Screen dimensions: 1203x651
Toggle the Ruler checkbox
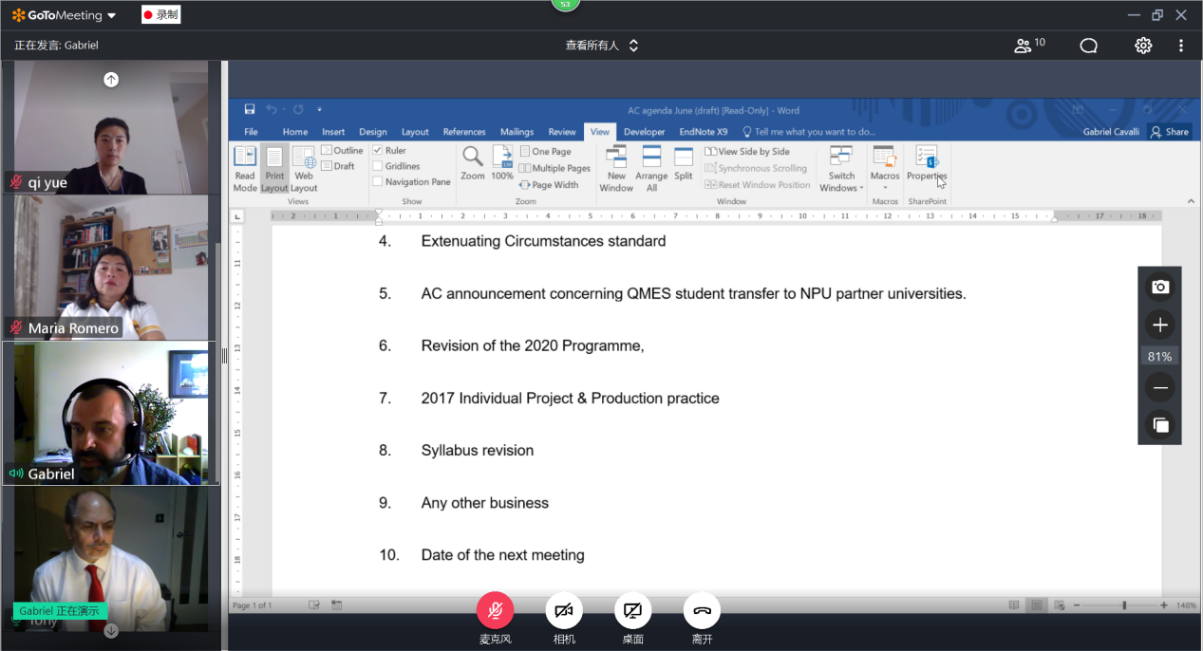(378, 150)
